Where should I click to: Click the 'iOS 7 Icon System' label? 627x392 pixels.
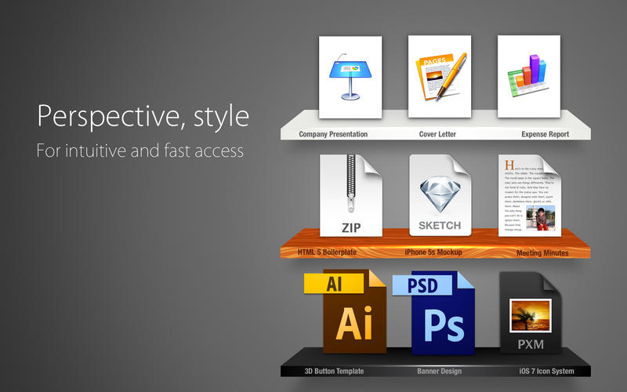click(546, 371)
